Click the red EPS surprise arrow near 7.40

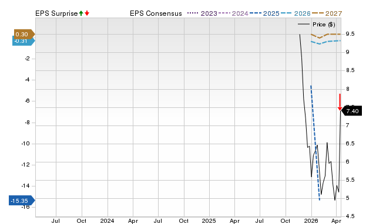click(x=340, y=102)
